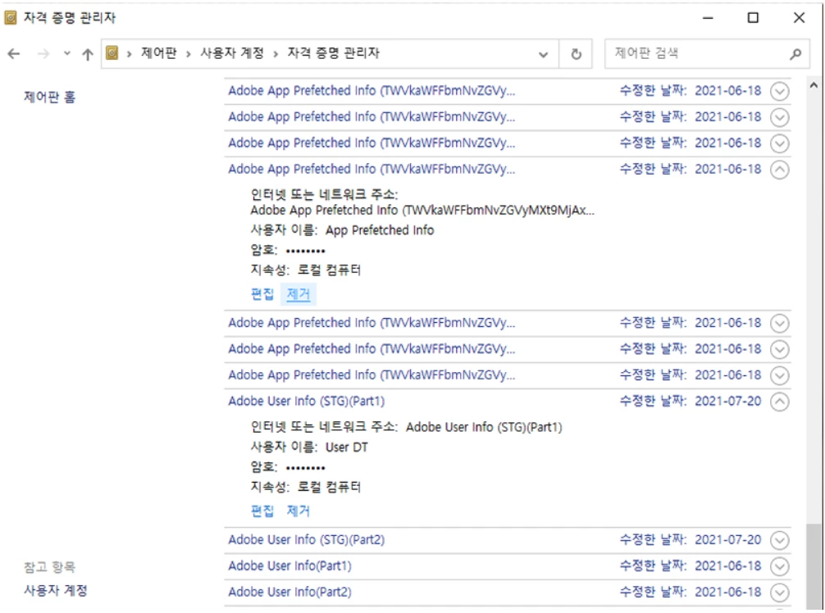Image resolution: width=825 pixels, height=613 pixels.
Task: Collapse the Adobe User Info (STG)(Part1) chevron
Action: pos(780,402)
